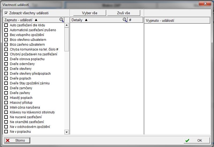Click magnifier icon in Zapnuto události header
214x147 pixels.
[62, 20]
